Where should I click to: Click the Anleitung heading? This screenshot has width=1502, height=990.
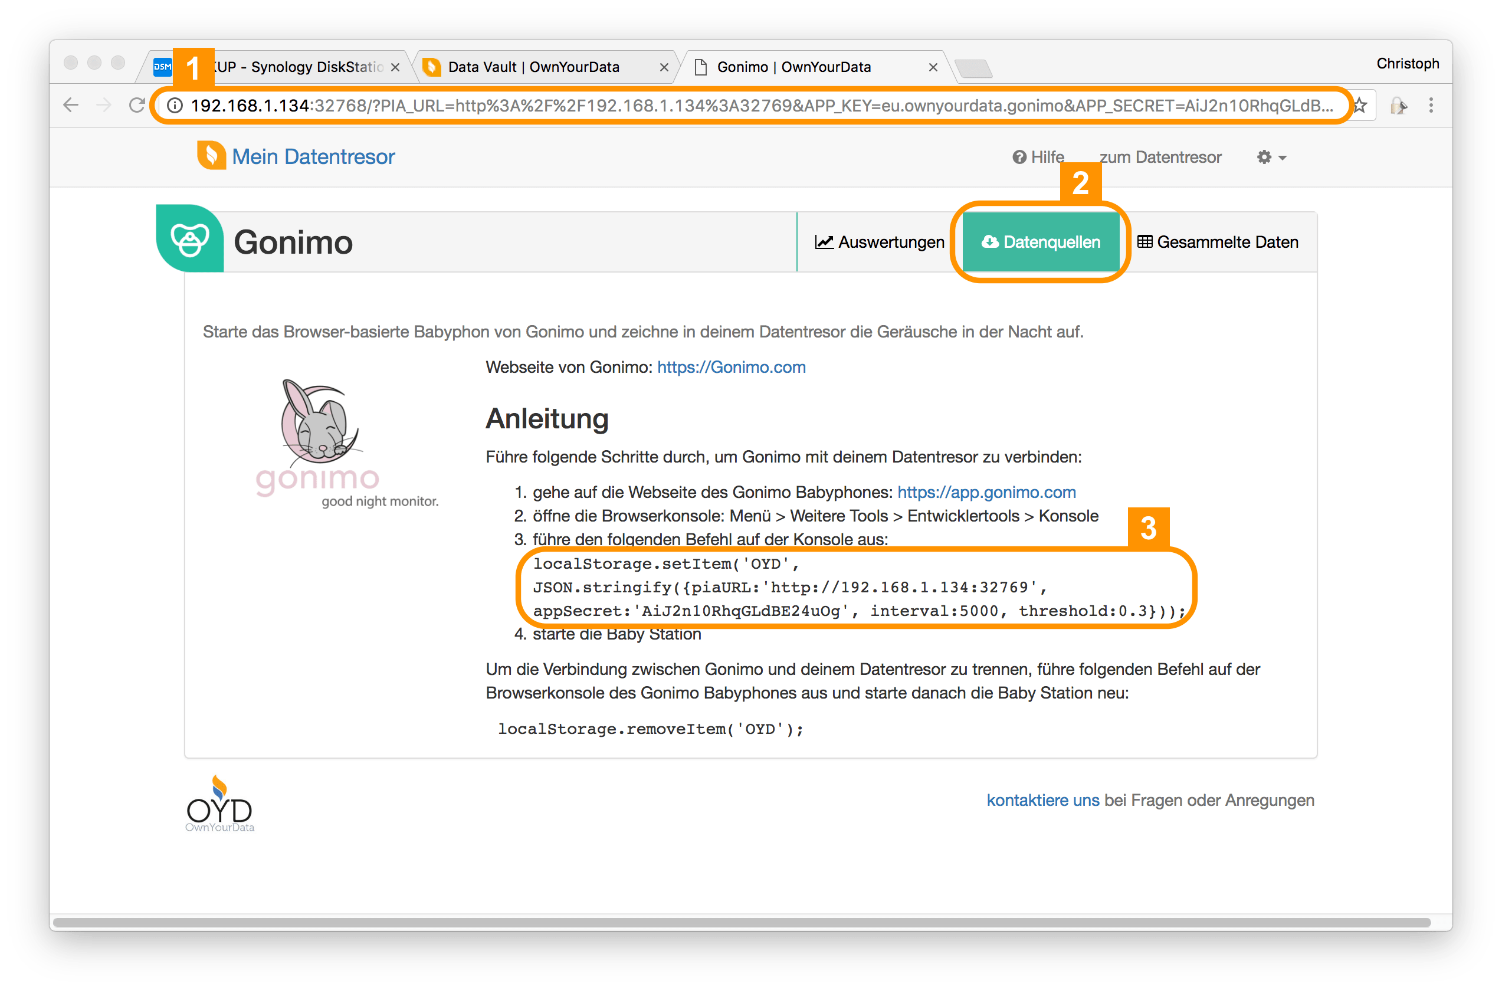click(547, 419)
